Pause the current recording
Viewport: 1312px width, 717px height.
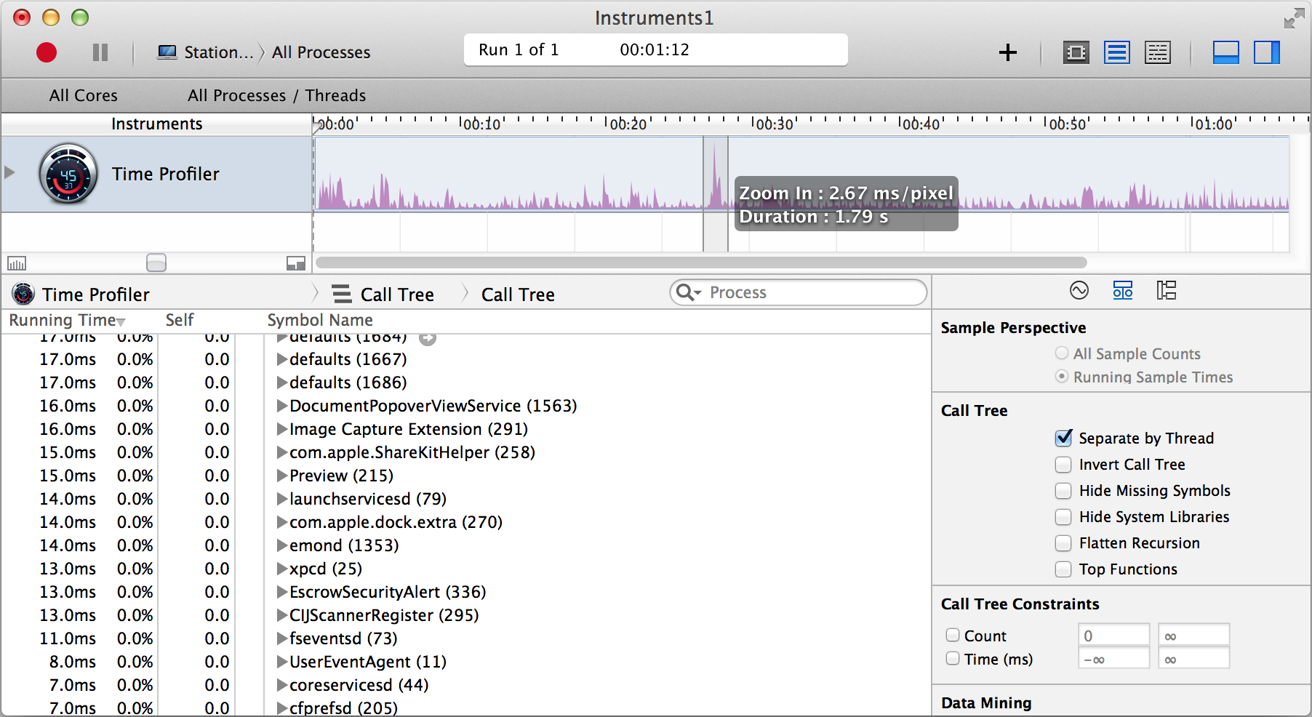(x=100, y=52)
